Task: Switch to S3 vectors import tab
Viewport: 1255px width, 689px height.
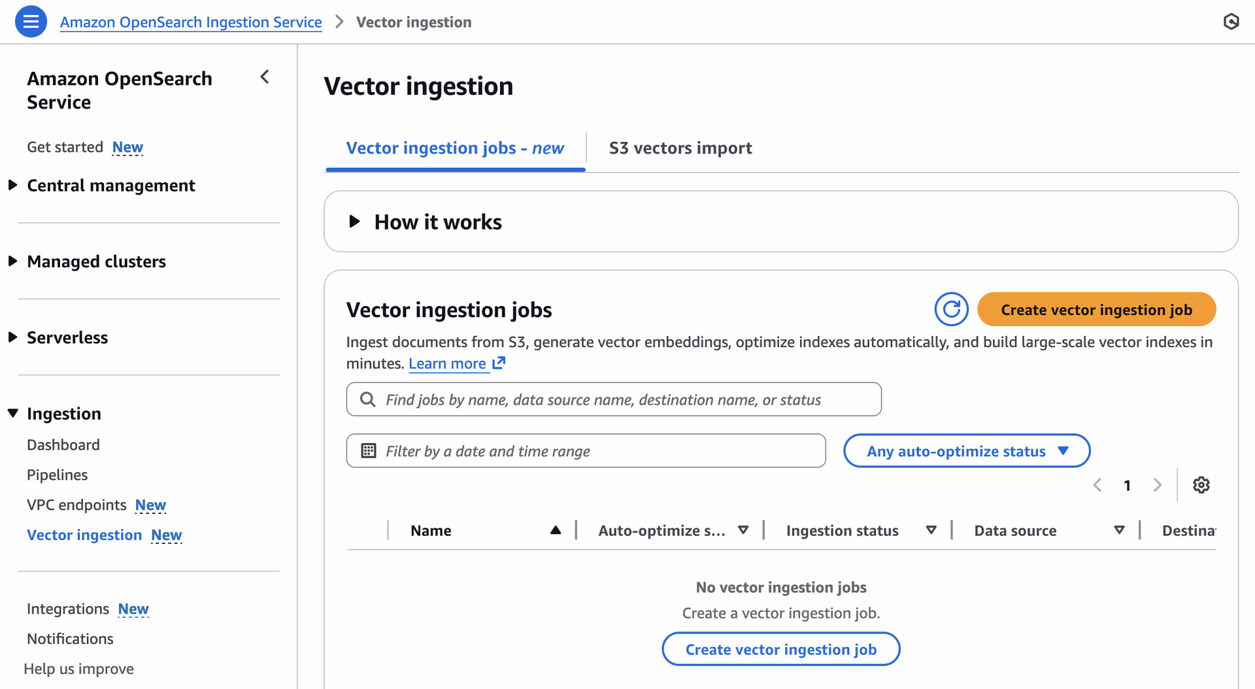Action: point(680,148)
